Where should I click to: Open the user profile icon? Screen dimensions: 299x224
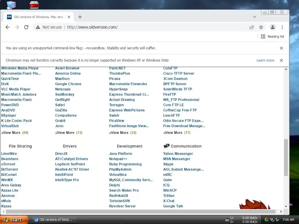point(273,27)
